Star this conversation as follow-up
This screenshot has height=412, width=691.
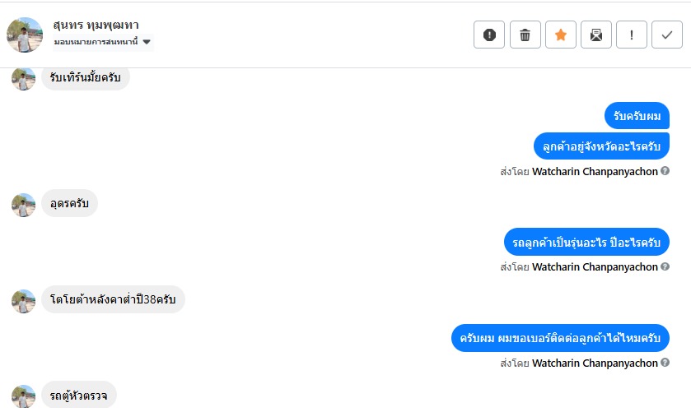pyautogui.click(x=560, y=35)
